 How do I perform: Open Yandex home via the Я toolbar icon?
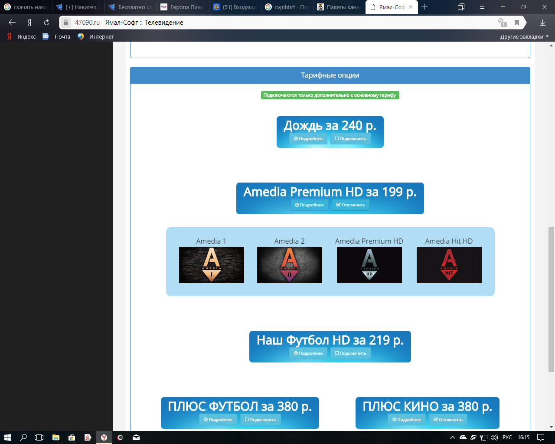pos(29,23)
